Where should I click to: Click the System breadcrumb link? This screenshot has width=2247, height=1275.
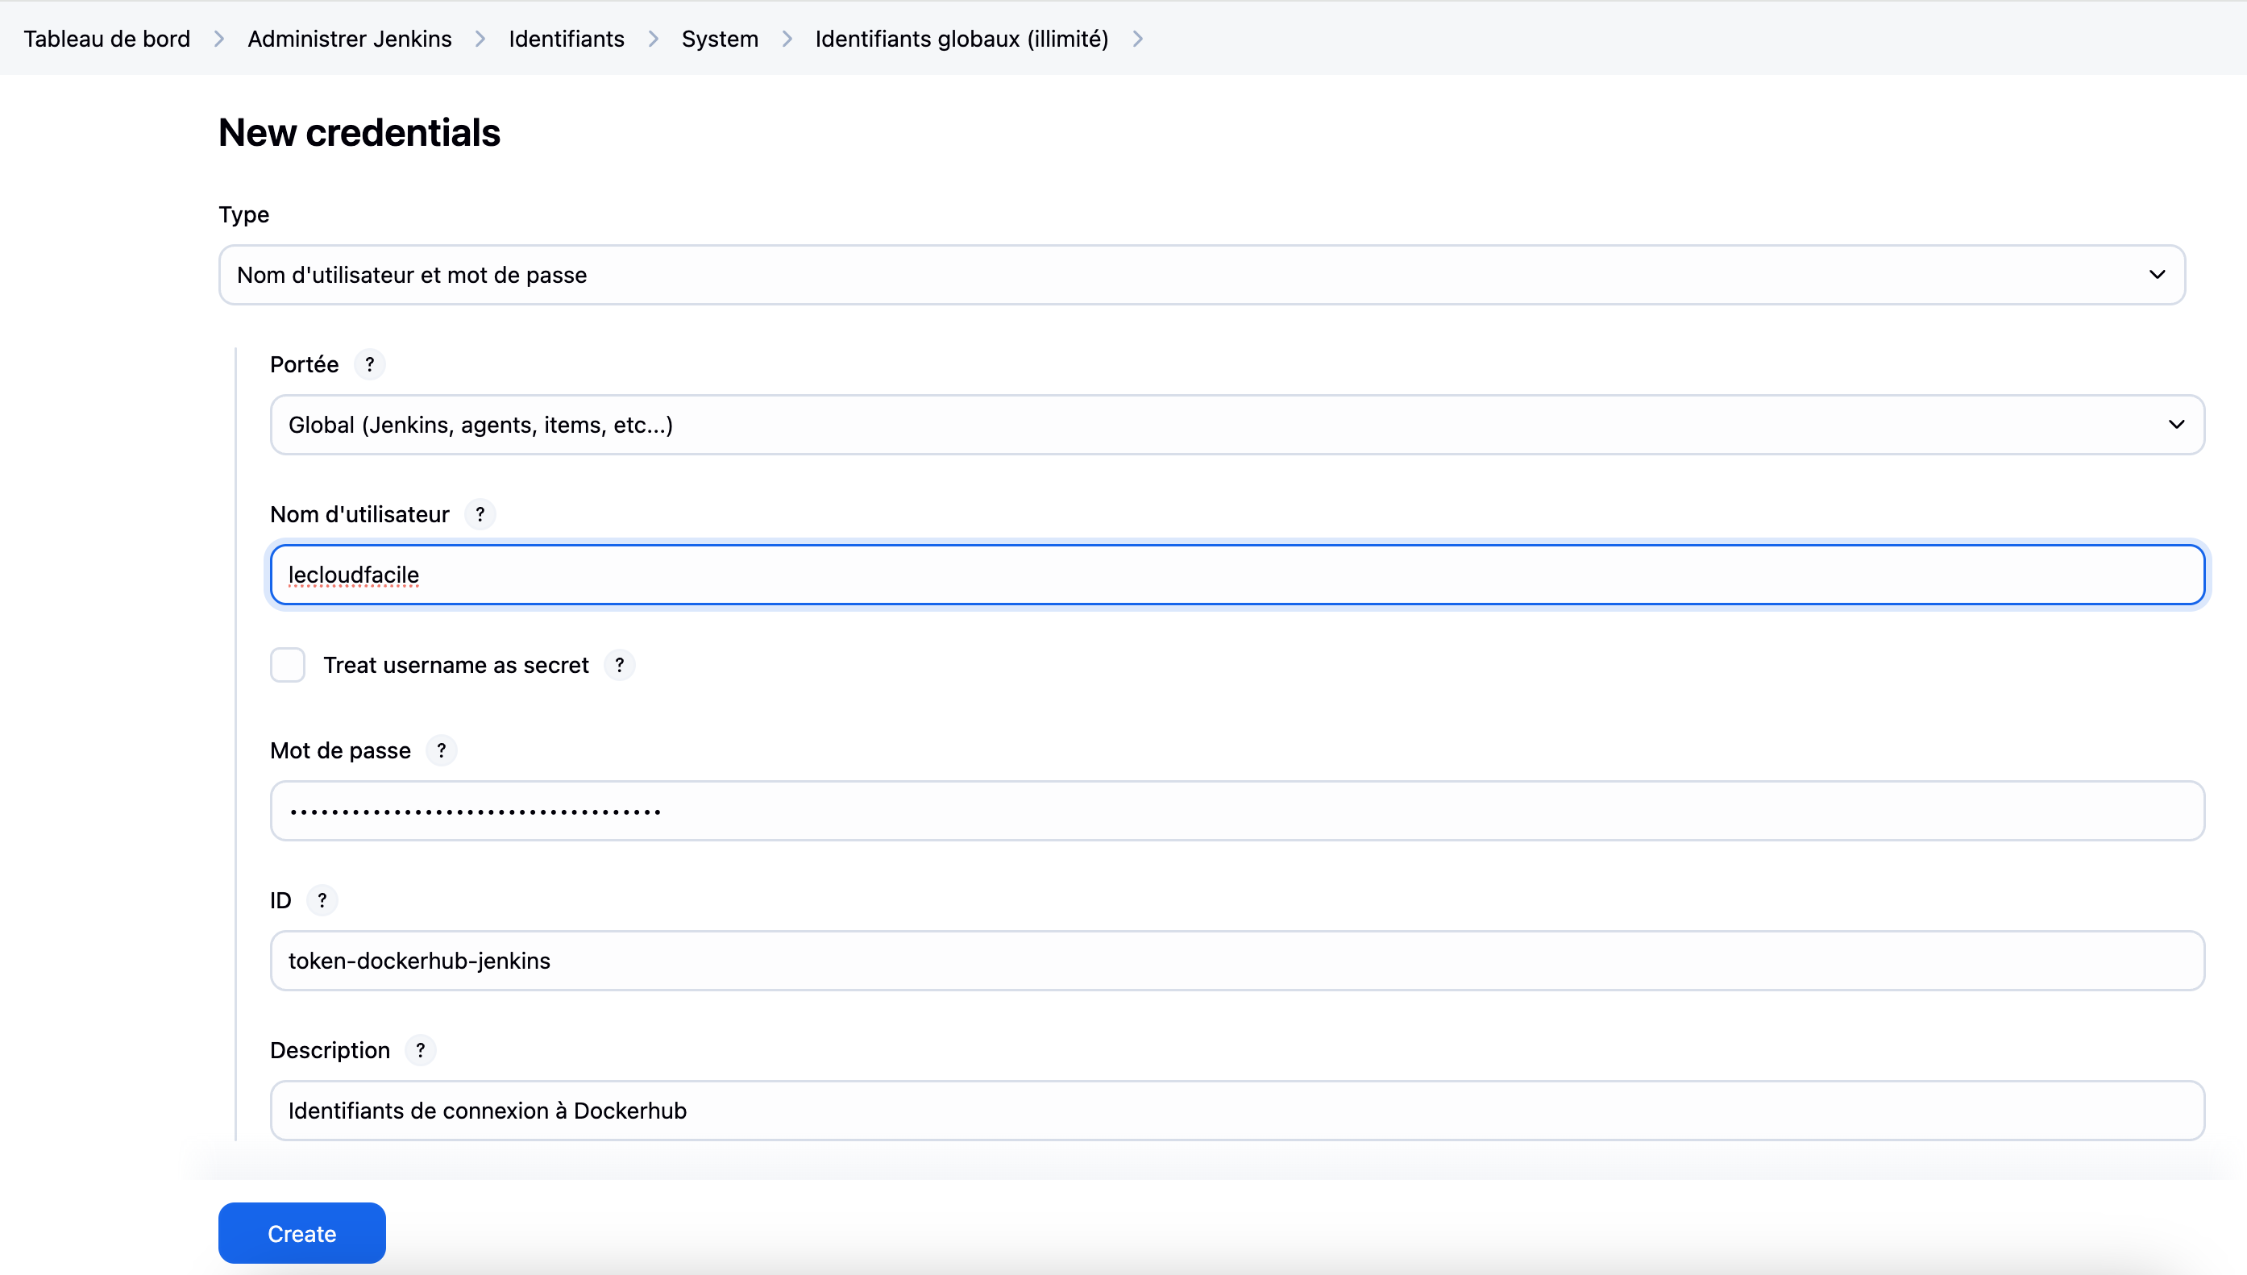click(720, 39)
